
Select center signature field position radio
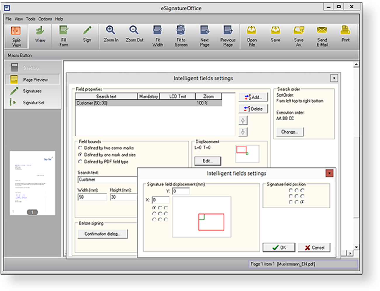296,196
